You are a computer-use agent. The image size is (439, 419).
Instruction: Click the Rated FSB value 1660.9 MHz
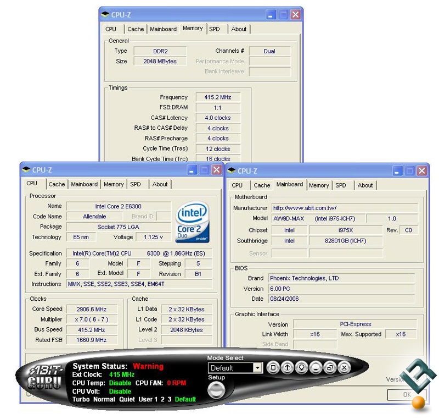pyautogui.click(x=92, y=340)
